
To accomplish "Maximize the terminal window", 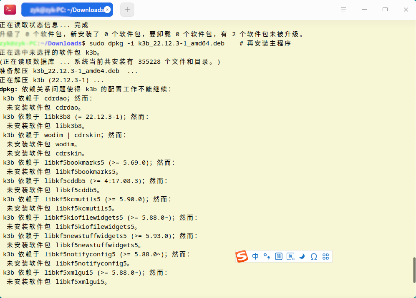I will click(x=385, y=10).
